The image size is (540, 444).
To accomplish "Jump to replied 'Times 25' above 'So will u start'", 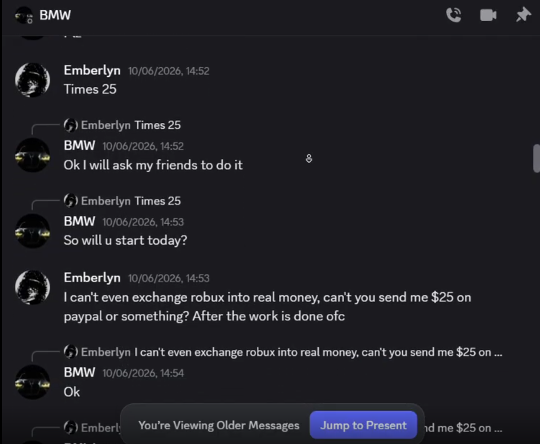I will pyautogui.click(x=157, y=201).
